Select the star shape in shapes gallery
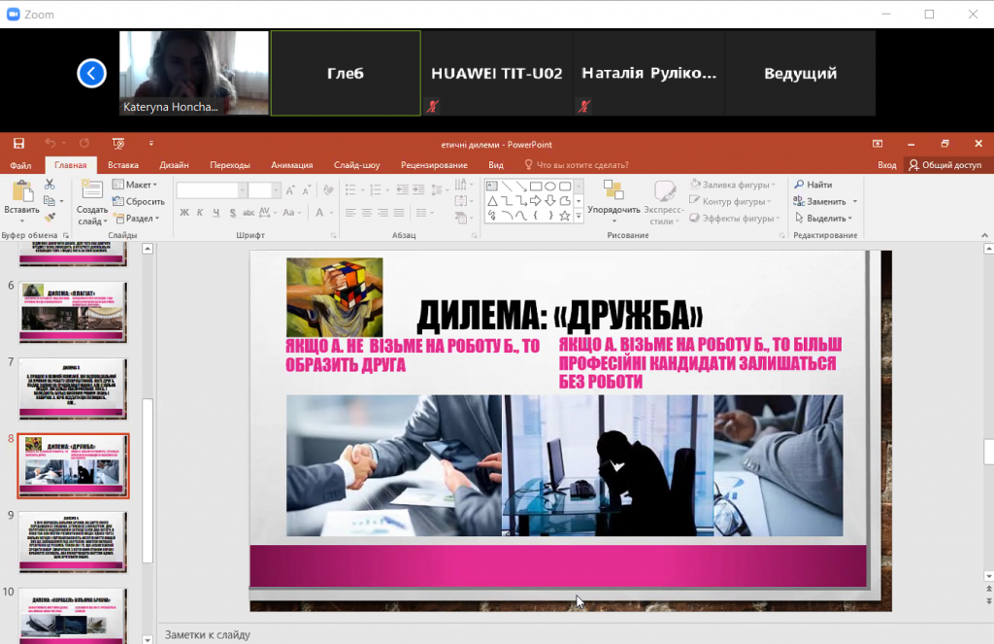 565,216
